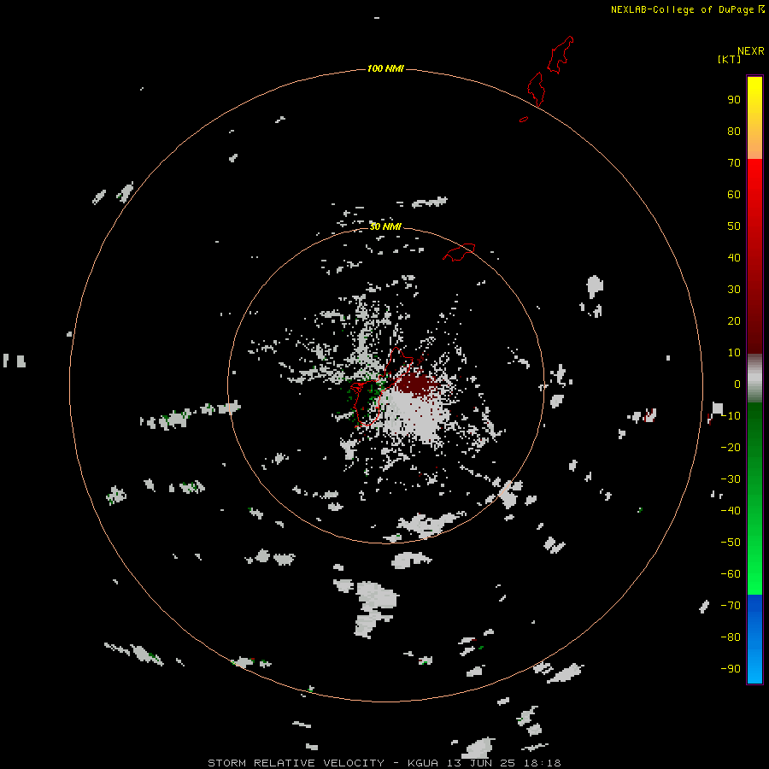Click the -40 scale label
The height and width of the screenshot is (769, 769).
click(x=731, y=511)
